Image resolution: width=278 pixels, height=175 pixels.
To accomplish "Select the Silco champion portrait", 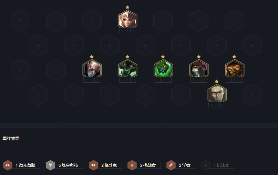I will click(217, 93).
